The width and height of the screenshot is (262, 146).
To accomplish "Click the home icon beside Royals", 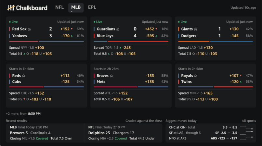I will (x=196, y=76).
